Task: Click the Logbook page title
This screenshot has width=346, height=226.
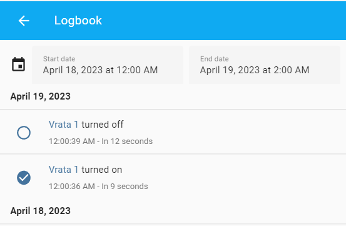Action: (78, 21)
